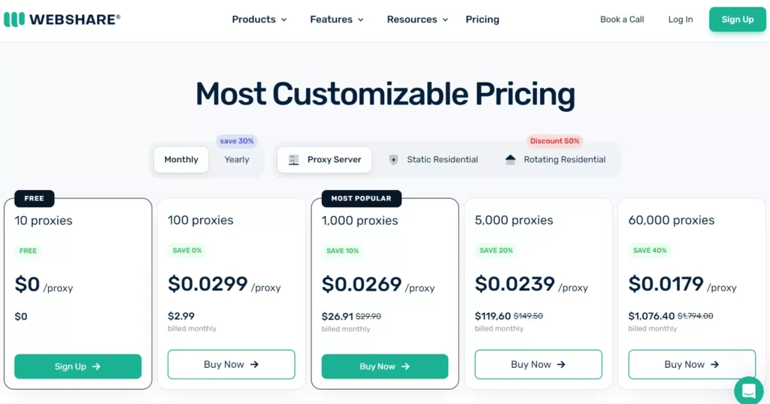
Task: Click the Webshare logo icon
Action: tap(14, 20)
